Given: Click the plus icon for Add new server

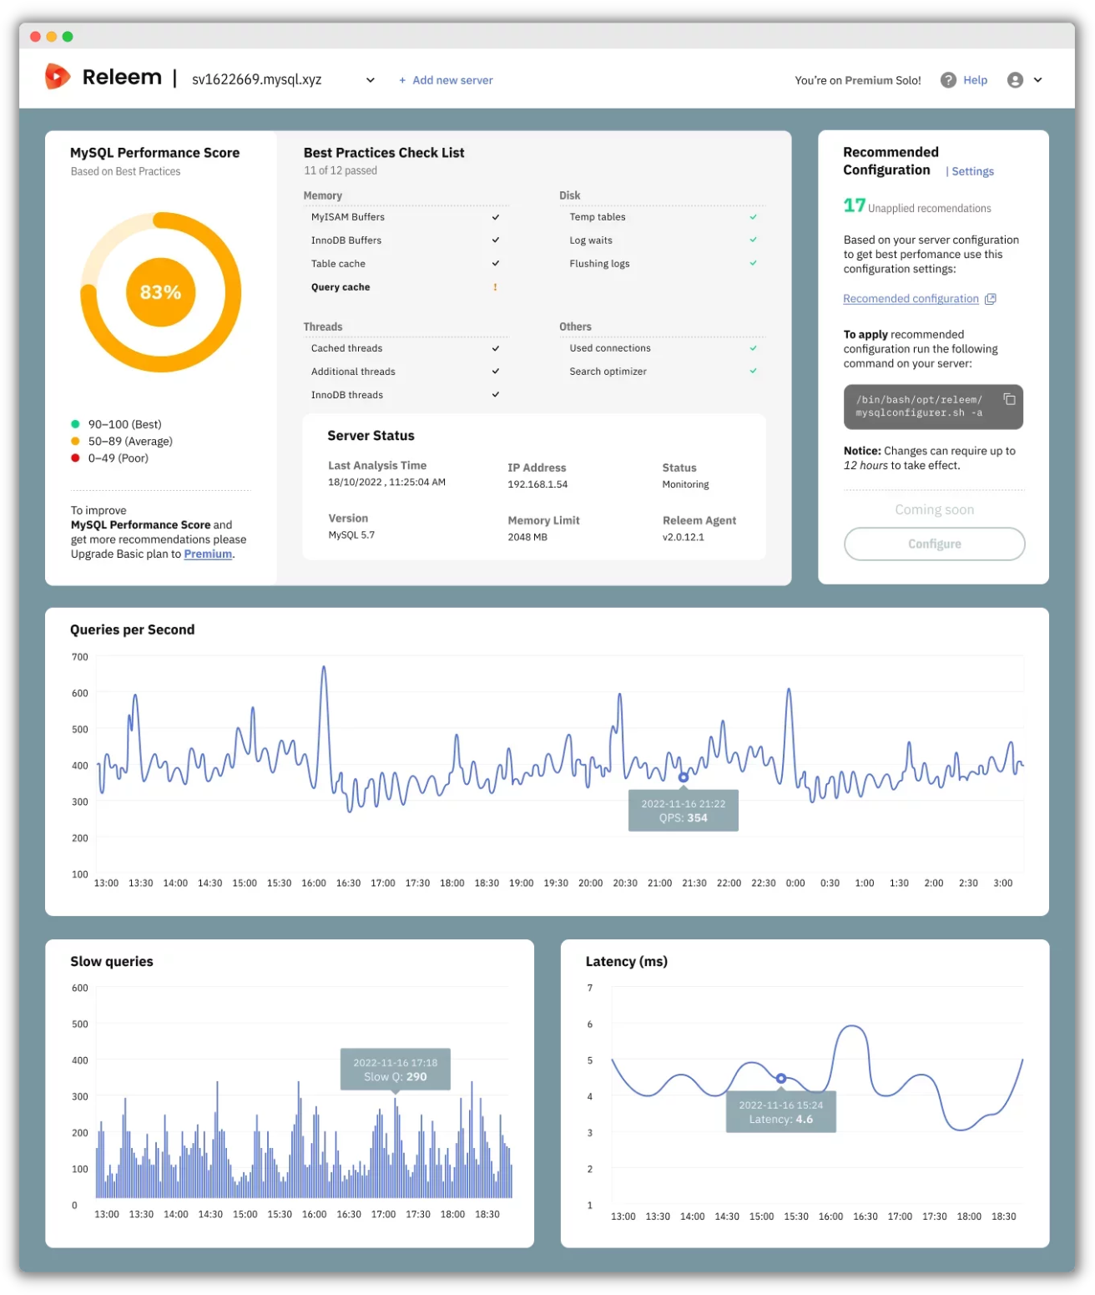Looking at the screenshot, I should pos(402,80).
